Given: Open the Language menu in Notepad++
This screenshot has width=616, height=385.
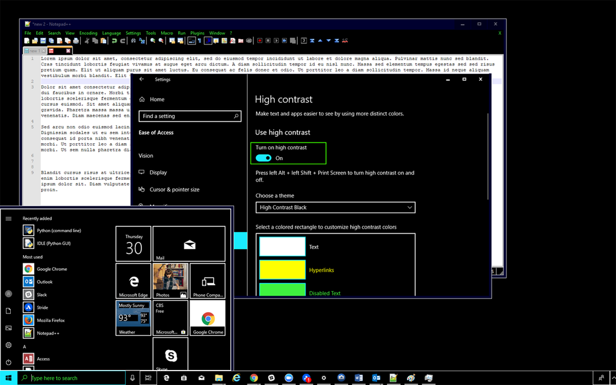Looking at the screenshot, I should click(x=111, y=33).
